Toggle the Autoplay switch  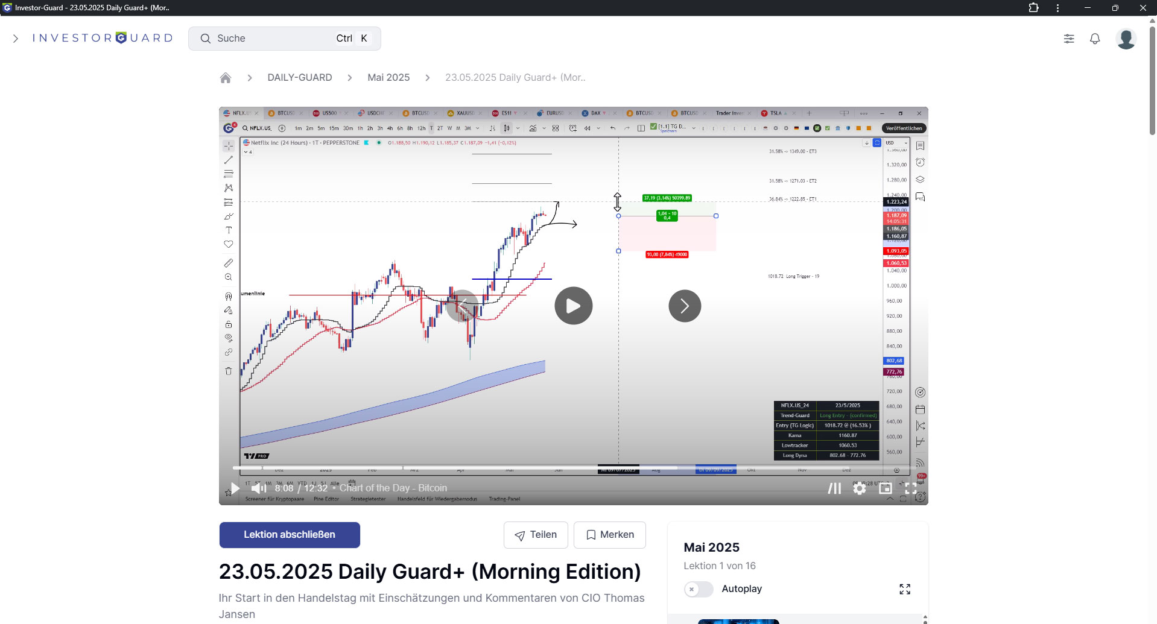coord(699,589)
